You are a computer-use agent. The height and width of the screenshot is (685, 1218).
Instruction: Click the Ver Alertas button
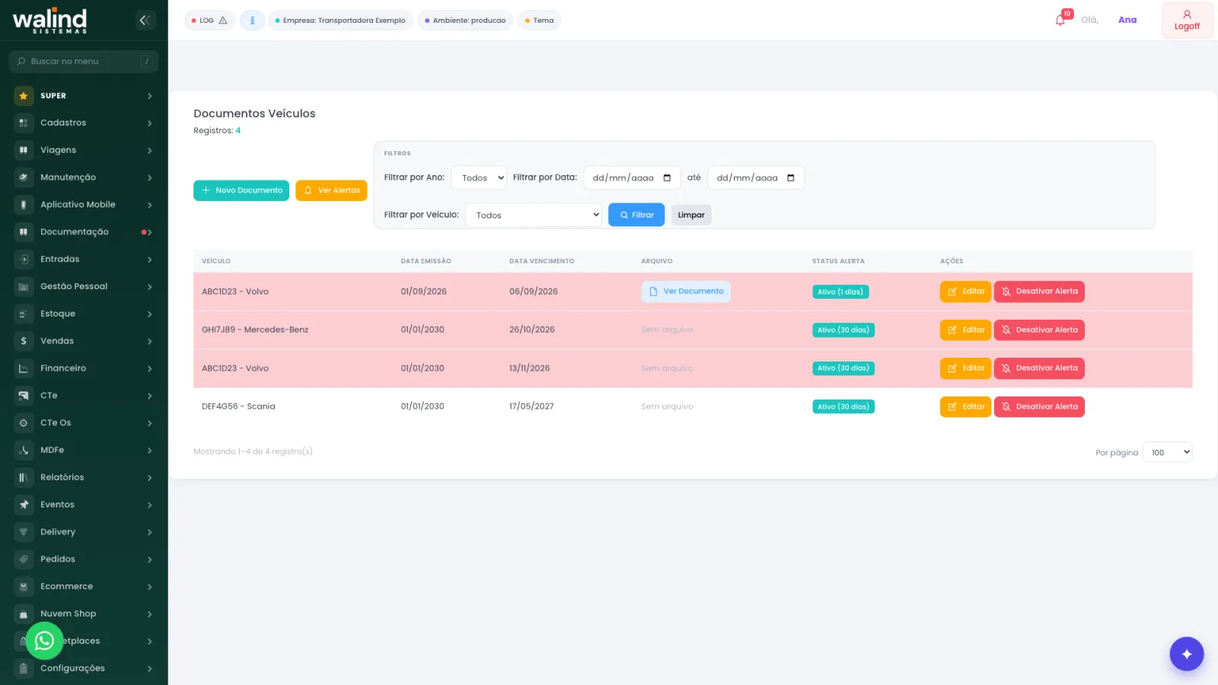(331, 190)
